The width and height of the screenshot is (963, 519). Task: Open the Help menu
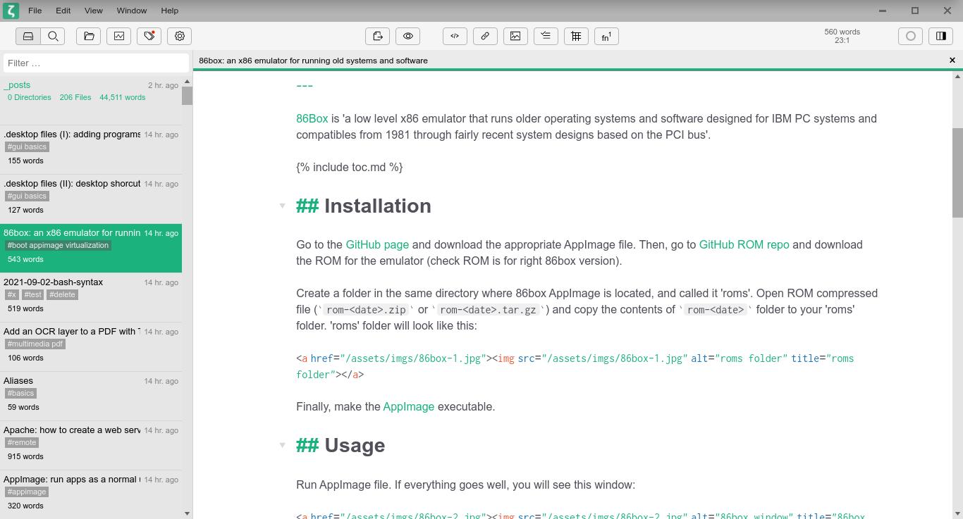point(169,11)
